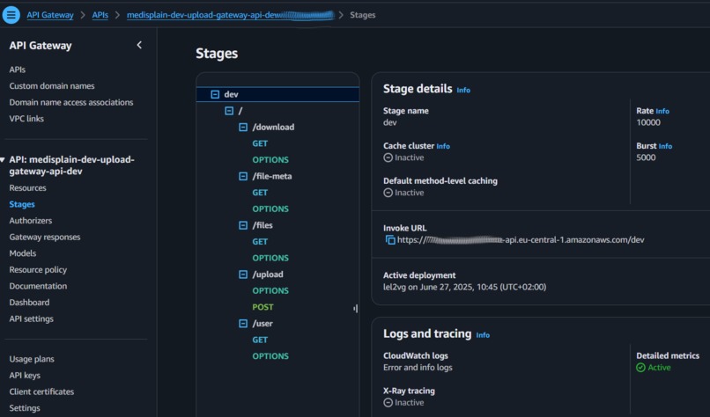Viewport: 710px width, 417px height.
Task: Open Custom domain names in sidebar
Action: click(x=52, y=86)
